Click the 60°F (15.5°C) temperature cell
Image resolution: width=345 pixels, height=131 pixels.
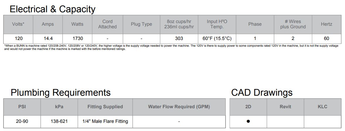tap(217, 39)
